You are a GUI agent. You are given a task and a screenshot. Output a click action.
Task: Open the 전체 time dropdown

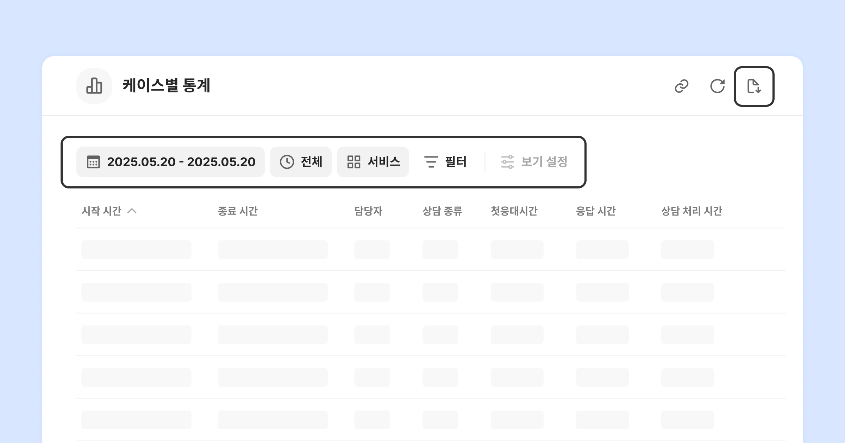click(311, 162)
